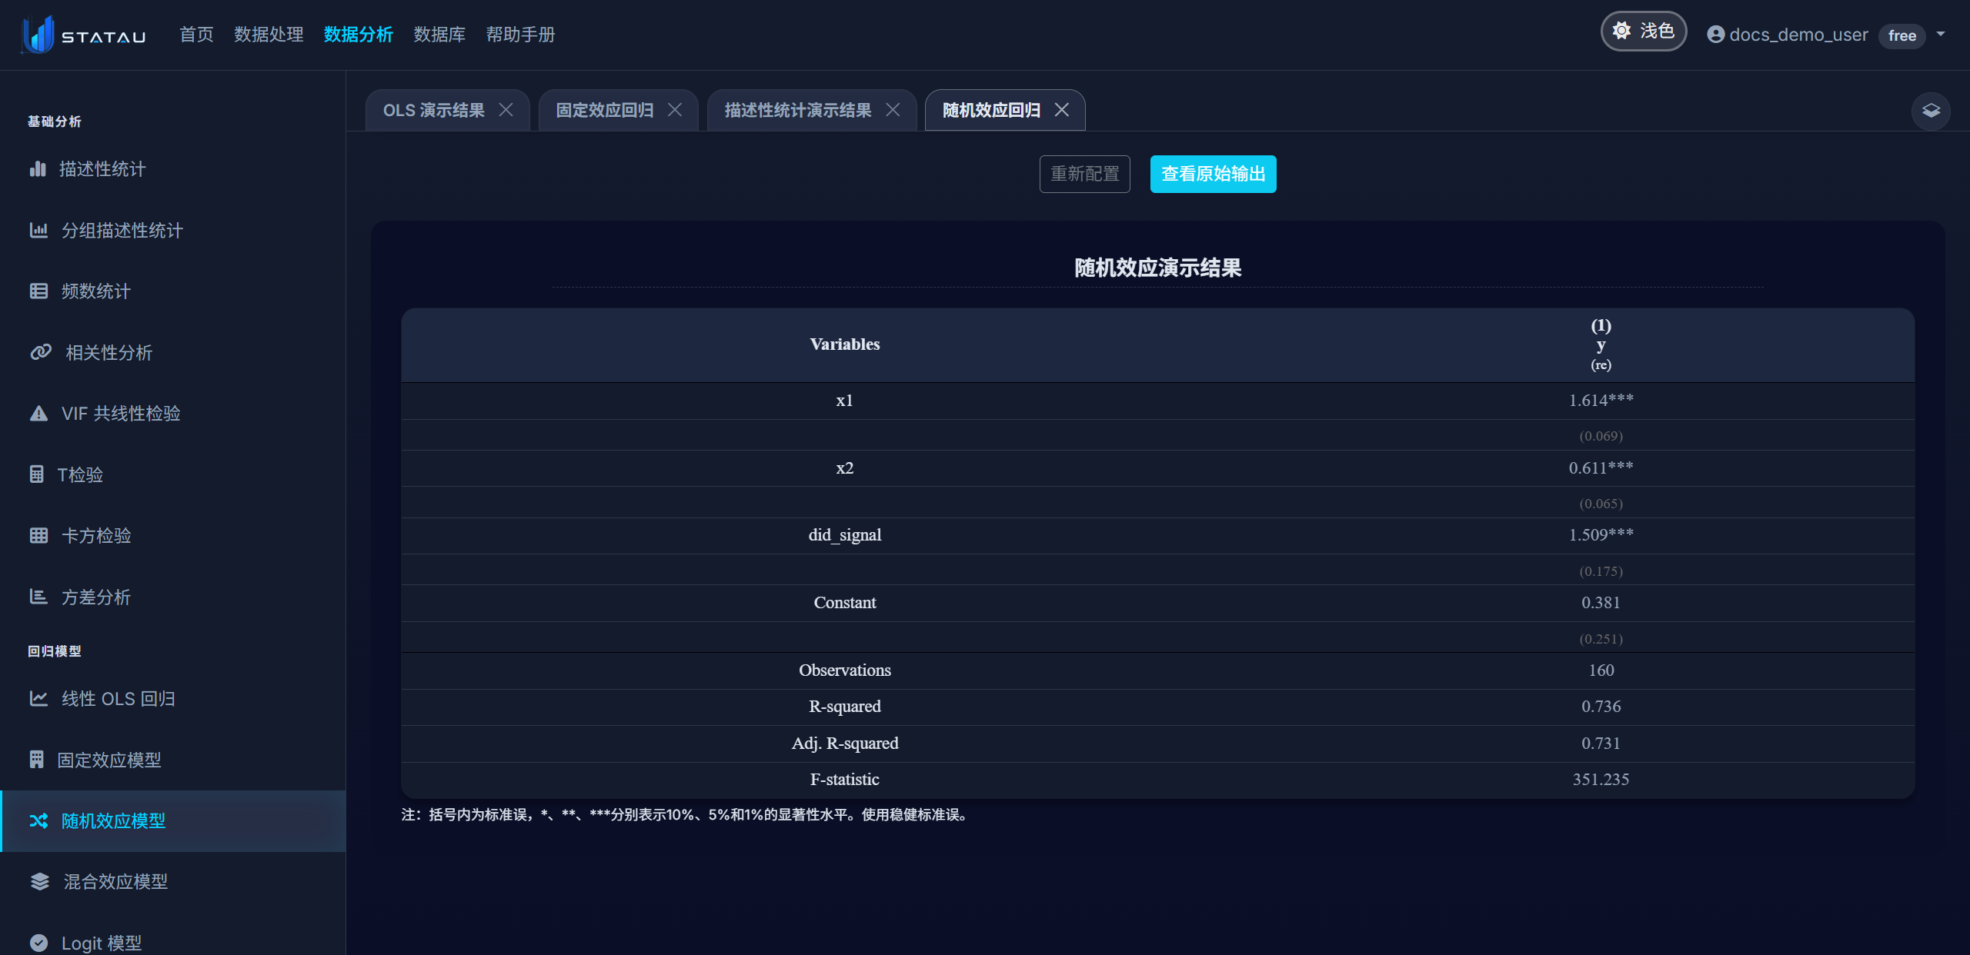Click the x2 coefficient 0.611***
Viewport: 1970px width, 955px height.
tap(1601, 468)
